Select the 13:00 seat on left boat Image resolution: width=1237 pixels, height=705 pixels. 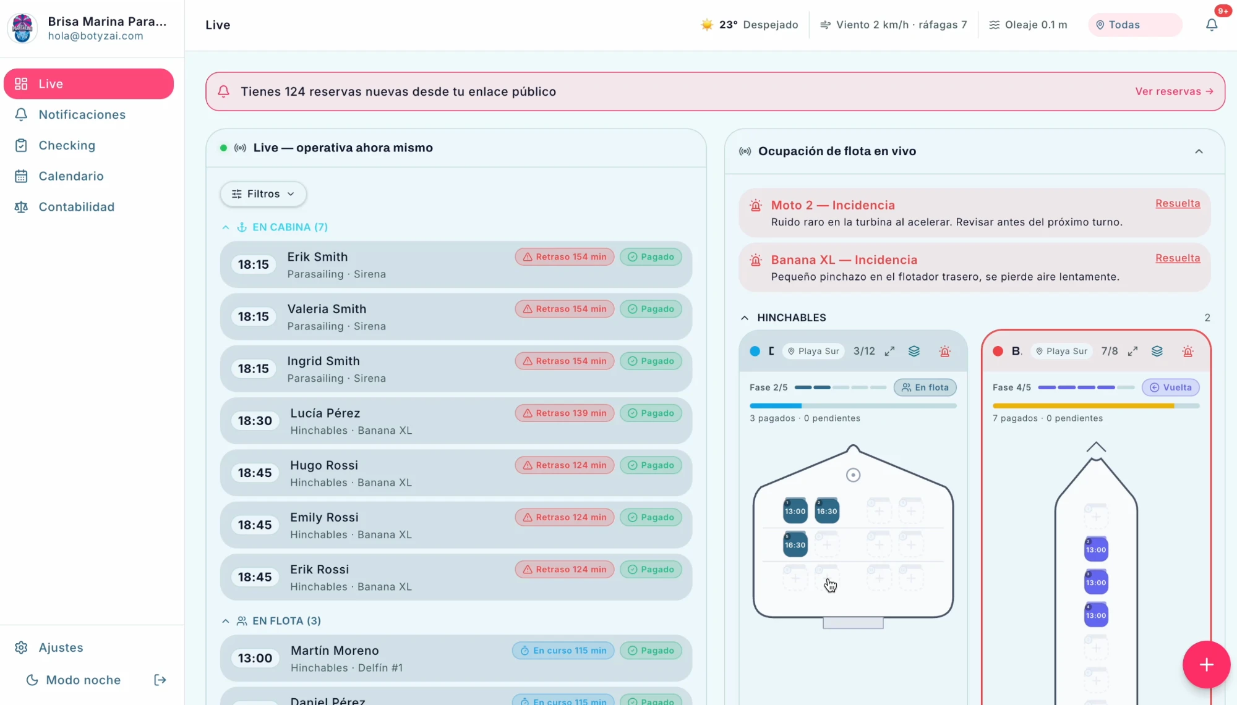coord(795,510)
